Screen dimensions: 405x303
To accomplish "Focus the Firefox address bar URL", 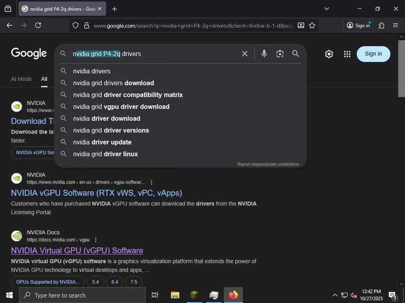I will tap(193, 26).
